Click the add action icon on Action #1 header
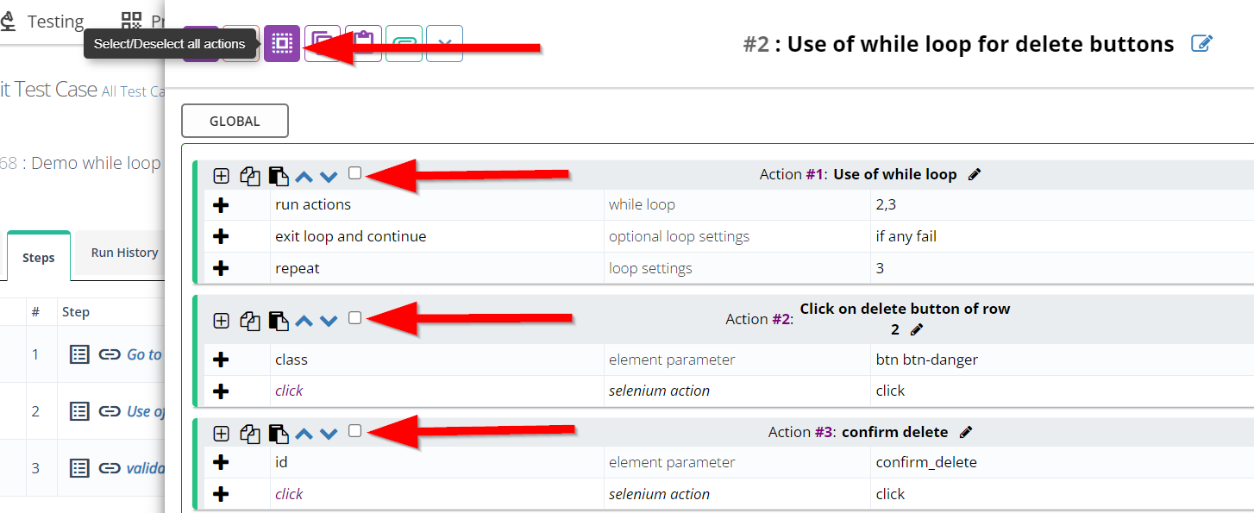 (222, 176)
